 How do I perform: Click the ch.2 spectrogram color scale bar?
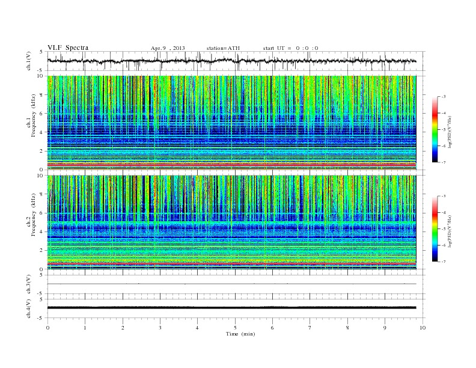[435, 229]
